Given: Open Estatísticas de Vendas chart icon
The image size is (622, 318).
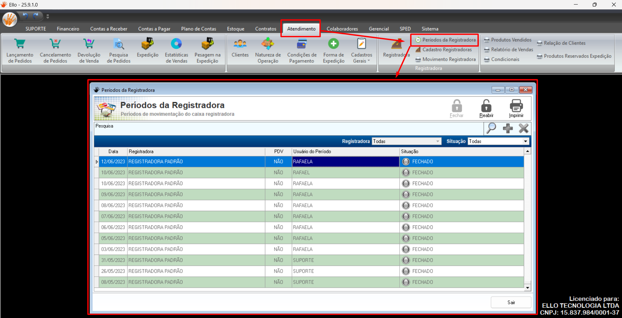Looking at the screenshot, I should click(x=176, y=44).
